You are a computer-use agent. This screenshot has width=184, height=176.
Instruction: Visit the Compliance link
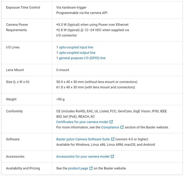110,127
